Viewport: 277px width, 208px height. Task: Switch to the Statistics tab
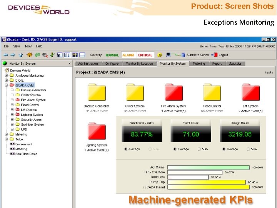[x=235, y=64]
